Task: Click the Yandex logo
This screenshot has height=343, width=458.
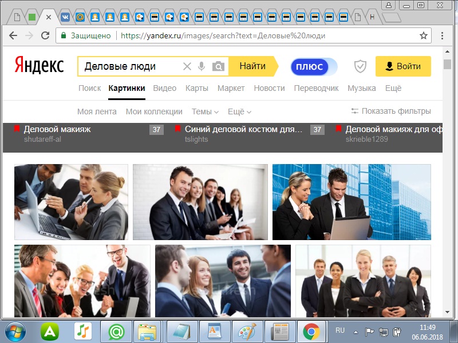Action: coord(40,66)
